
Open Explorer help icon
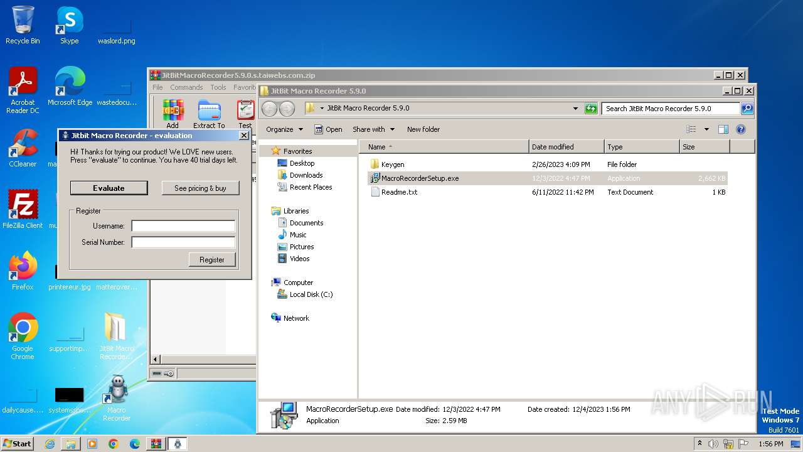click(740, 129)
